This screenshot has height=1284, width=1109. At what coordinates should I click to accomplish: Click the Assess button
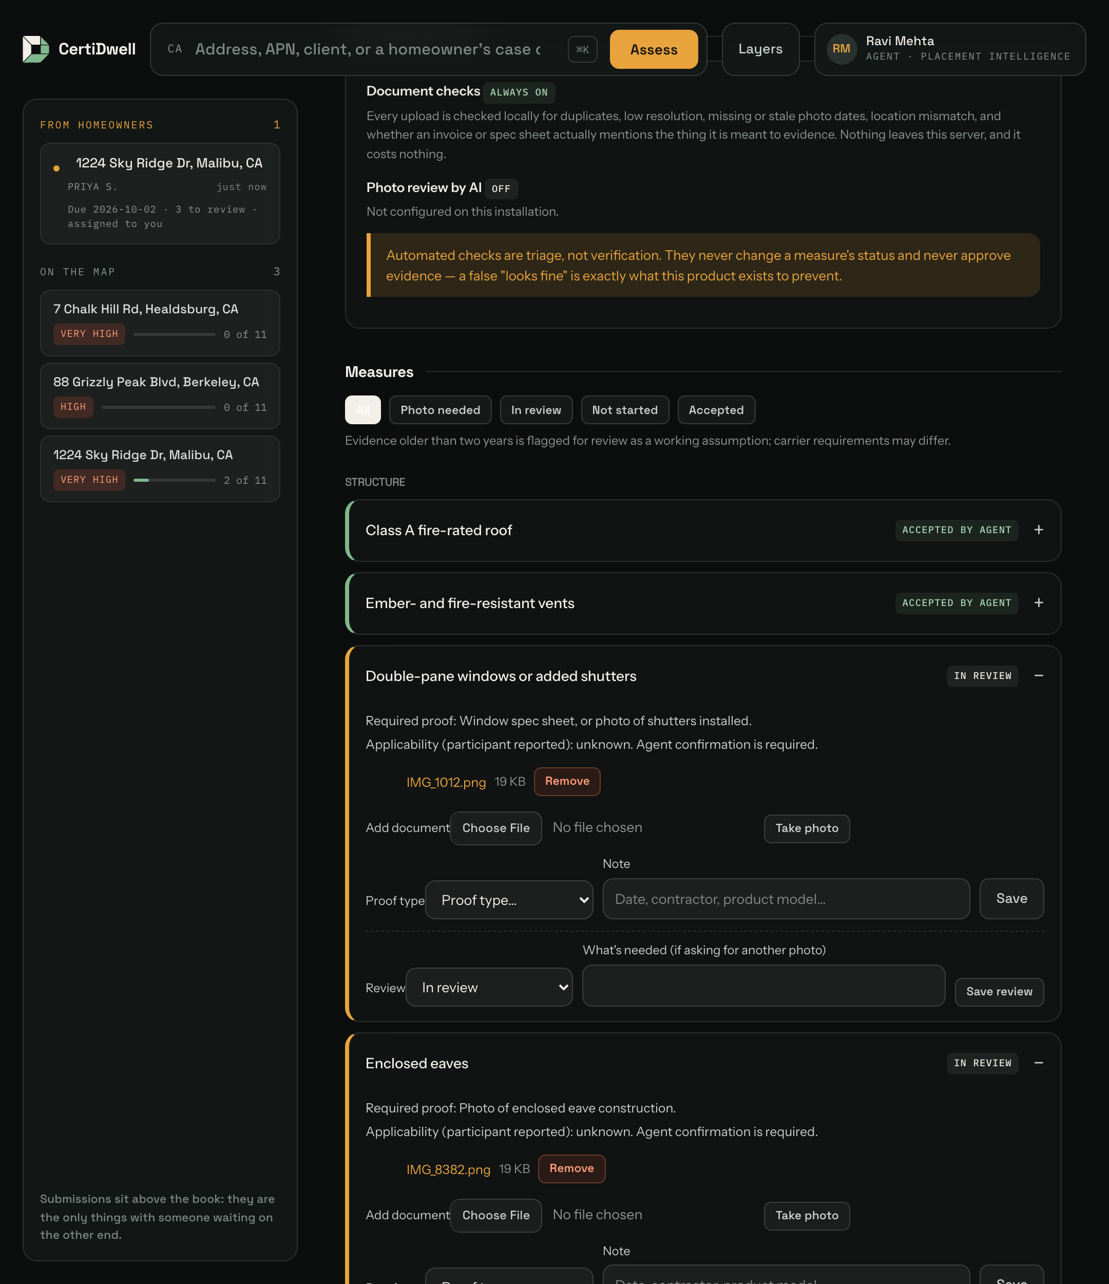coord(654,50)
